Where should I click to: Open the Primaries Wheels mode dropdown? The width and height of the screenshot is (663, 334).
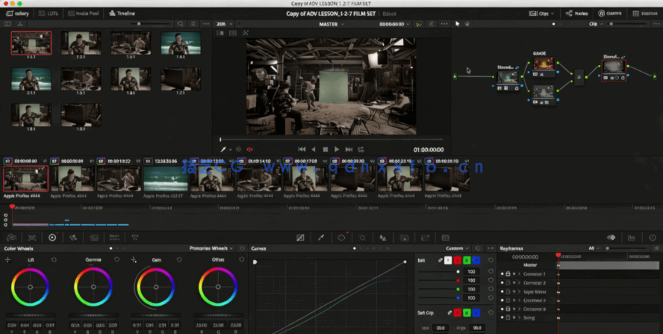point(211,249)
